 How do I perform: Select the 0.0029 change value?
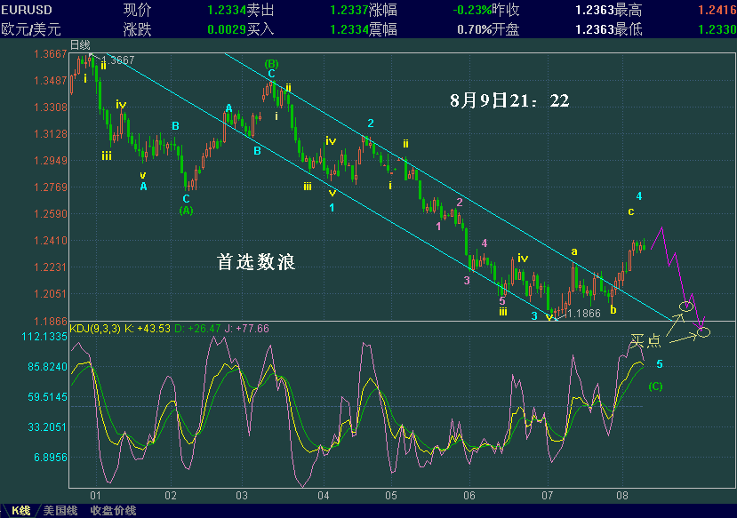pyautogui.click(x=227, y=29)
